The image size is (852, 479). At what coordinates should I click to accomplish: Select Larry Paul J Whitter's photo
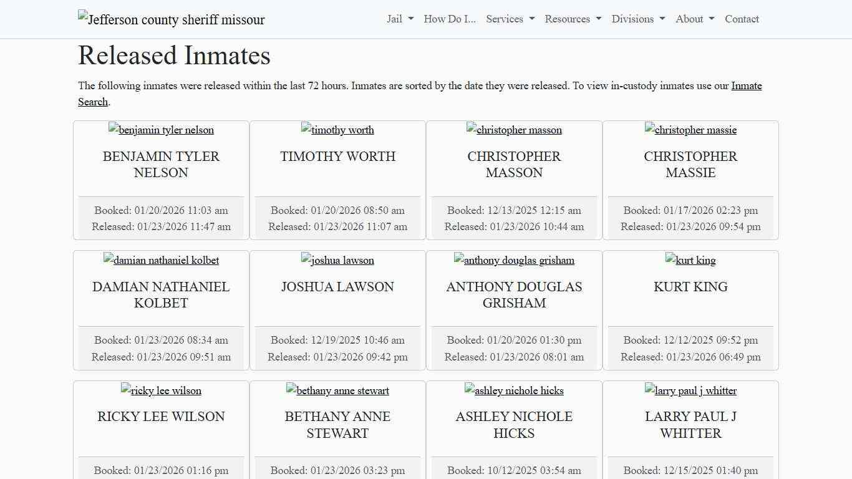click(x=690, y=390)
